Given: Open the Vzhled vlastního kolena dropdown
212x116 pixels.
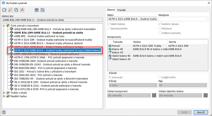Looking at the screenshot, I should tap(180, 96).
